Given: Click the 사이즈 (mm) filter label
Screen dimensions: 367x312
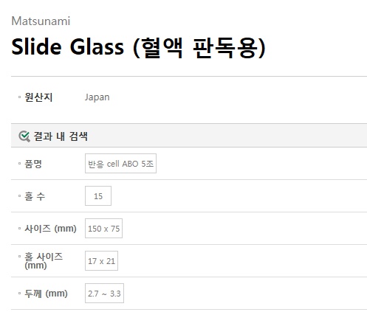Looking at the screenshot, I should click(x=50, y=229).
